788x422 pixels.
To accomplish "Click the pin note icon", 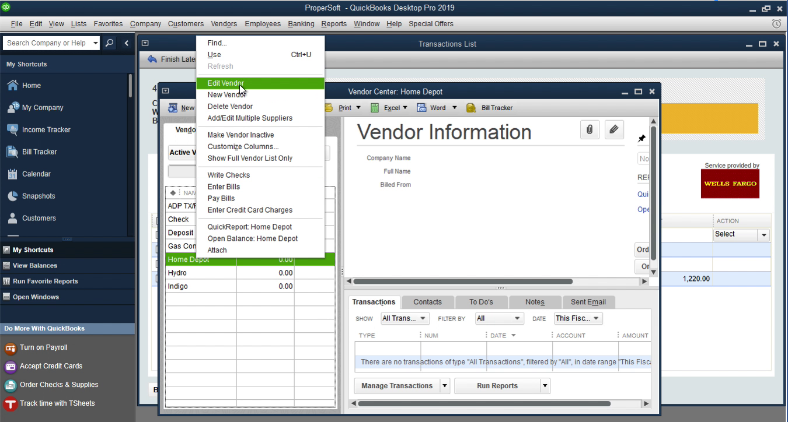I will click(641, 139).
